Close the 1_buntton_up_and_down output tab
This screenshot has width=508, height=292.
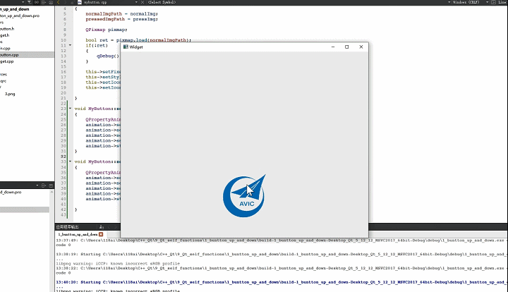coord(101,234)
